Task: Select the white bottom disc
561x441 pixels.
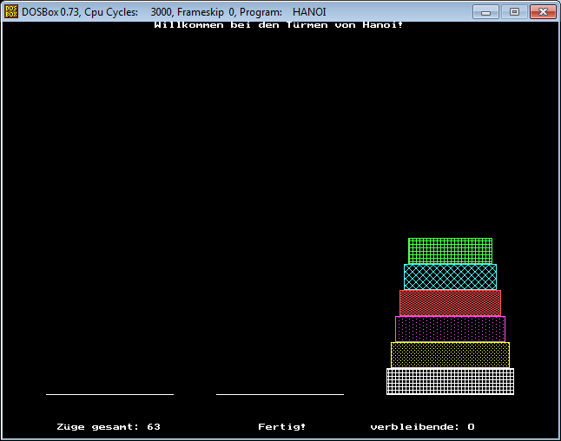Action: point(450,381)
